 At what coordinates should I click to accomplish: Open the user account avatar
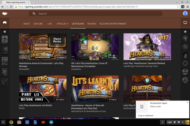tap(185, 13)
